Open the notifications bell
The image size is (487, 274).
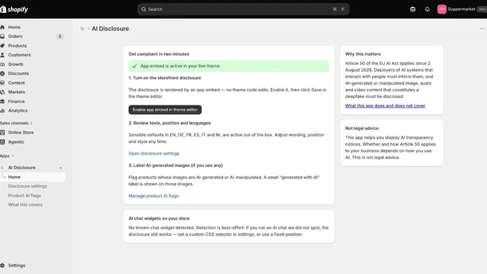click(x=427, y=9)
